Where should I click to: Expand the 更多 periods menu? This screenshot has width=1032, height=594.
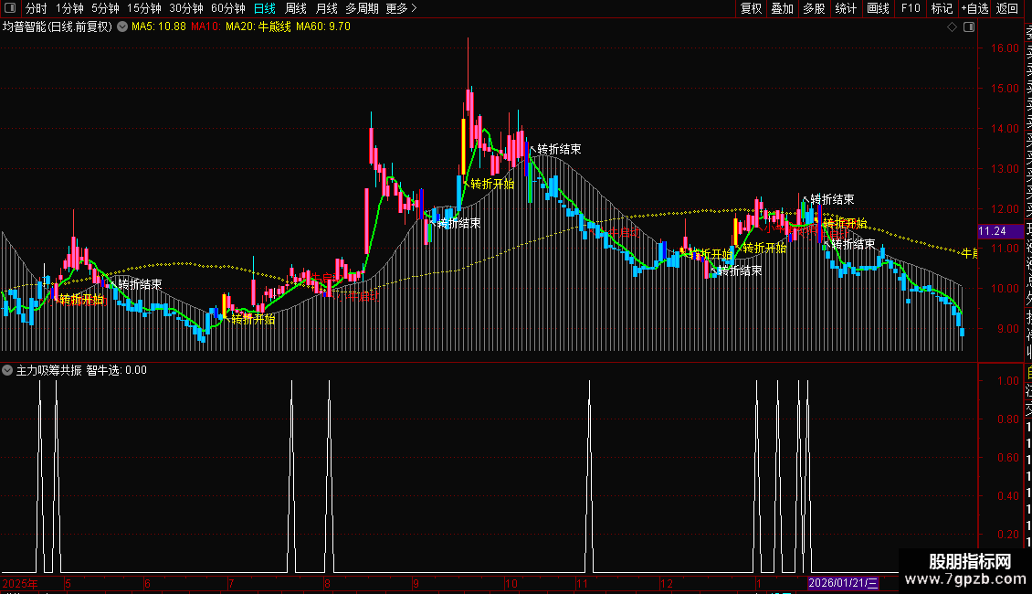click(x=402, y=8)
